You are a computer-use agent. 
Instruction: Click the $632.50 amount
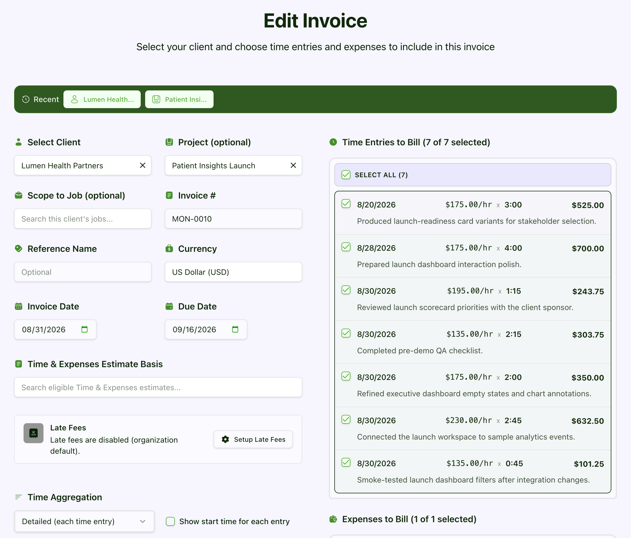click(x=588, y=421)
